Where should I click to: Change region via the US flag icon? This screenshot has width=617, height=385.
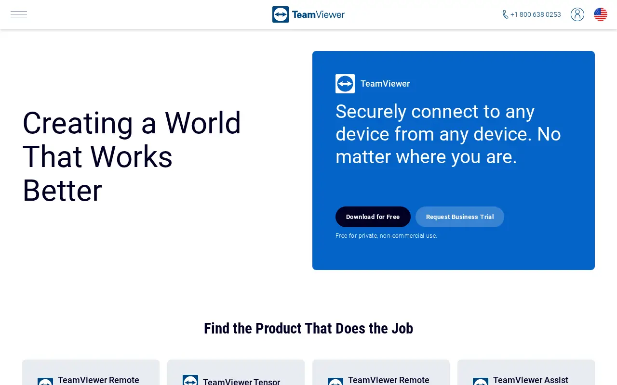tap(601, 14)
